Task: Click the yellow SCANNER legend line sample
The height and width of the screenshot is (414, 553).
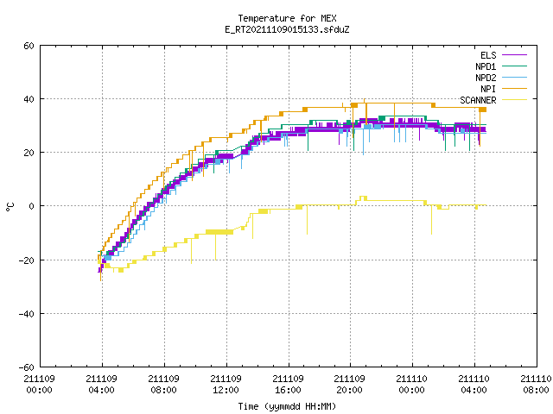Action: [x=514, y=100]
